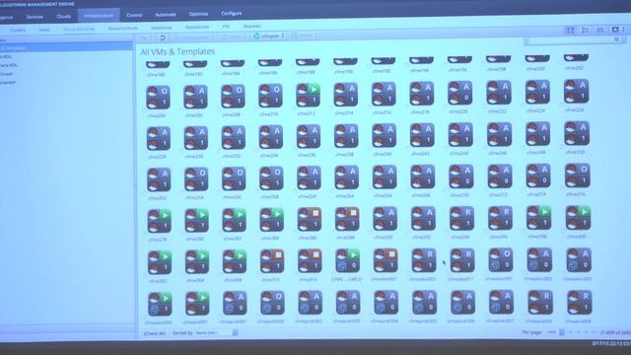Open the cfme226 VM icon

[576, 91]
